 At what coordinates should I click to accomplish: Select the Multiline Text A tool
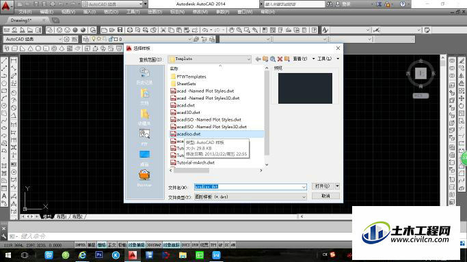(4, 196)
